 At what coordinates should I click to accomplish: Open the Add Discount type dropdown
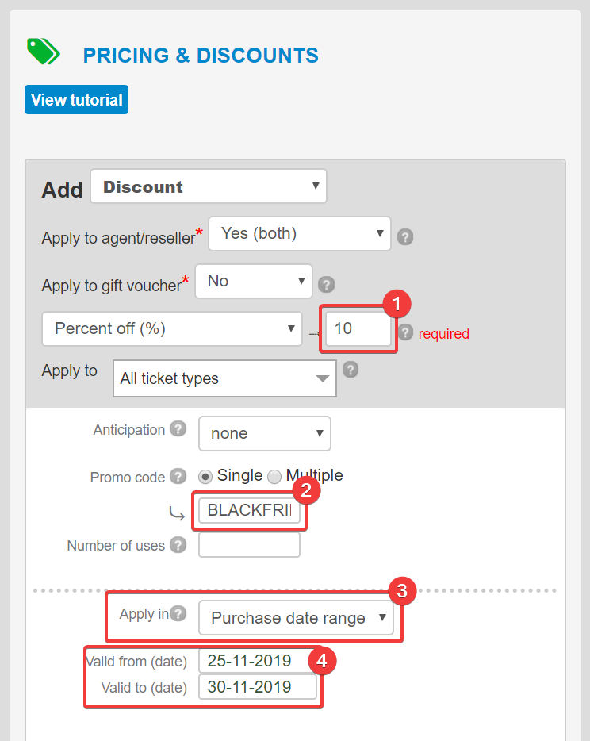click(x=209, y=187)
